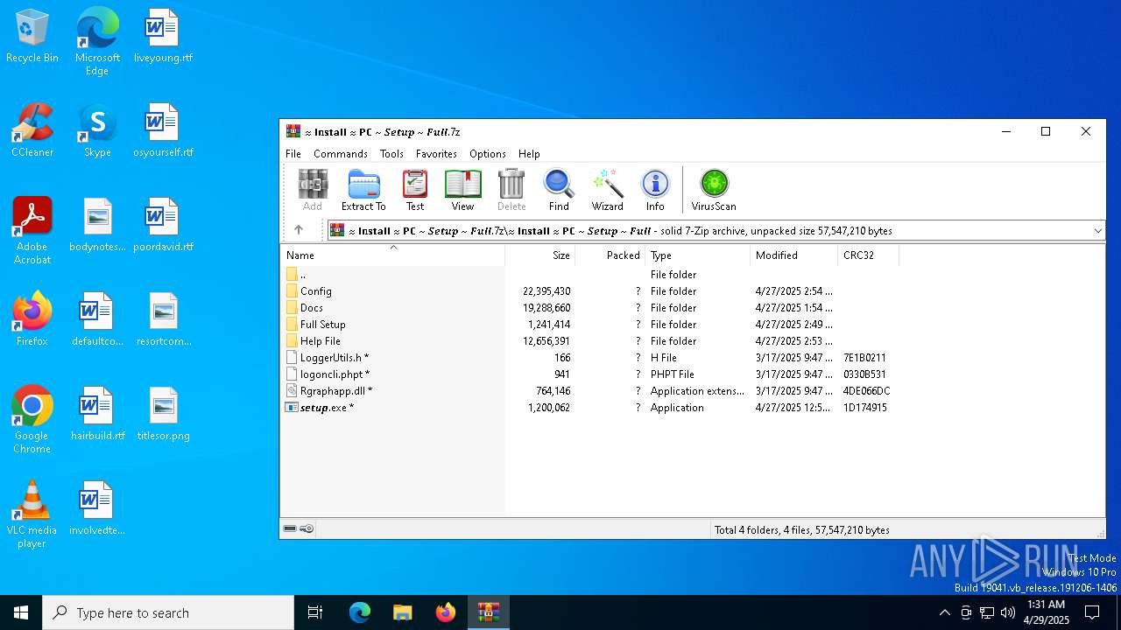Select titlesor.png desktop file
This screenshot has width=1121, height=630.
[164, 415]
